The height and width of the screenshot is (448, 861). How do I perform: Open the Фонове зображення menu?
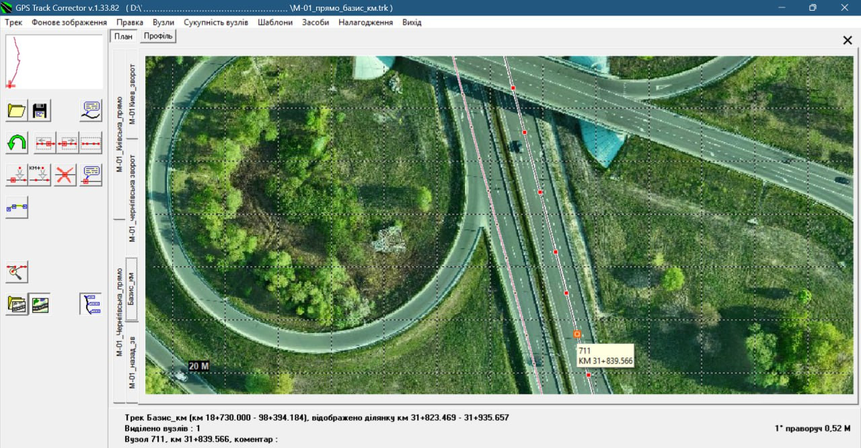point(69,22)
